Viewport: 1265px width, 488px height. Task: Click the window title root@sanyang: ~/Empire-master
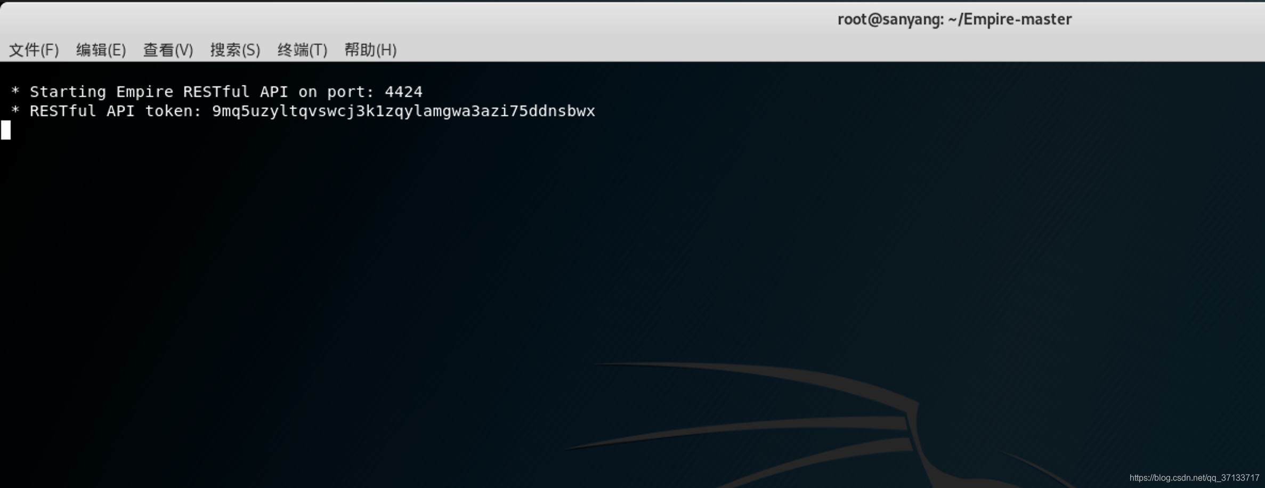pos(954,19)
